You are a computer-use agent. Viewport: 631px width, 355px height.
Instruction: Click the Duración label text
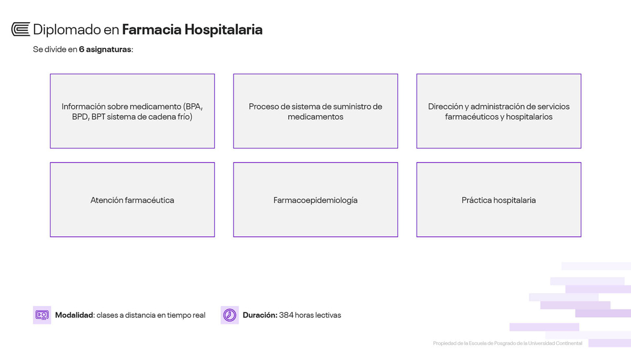260,315
